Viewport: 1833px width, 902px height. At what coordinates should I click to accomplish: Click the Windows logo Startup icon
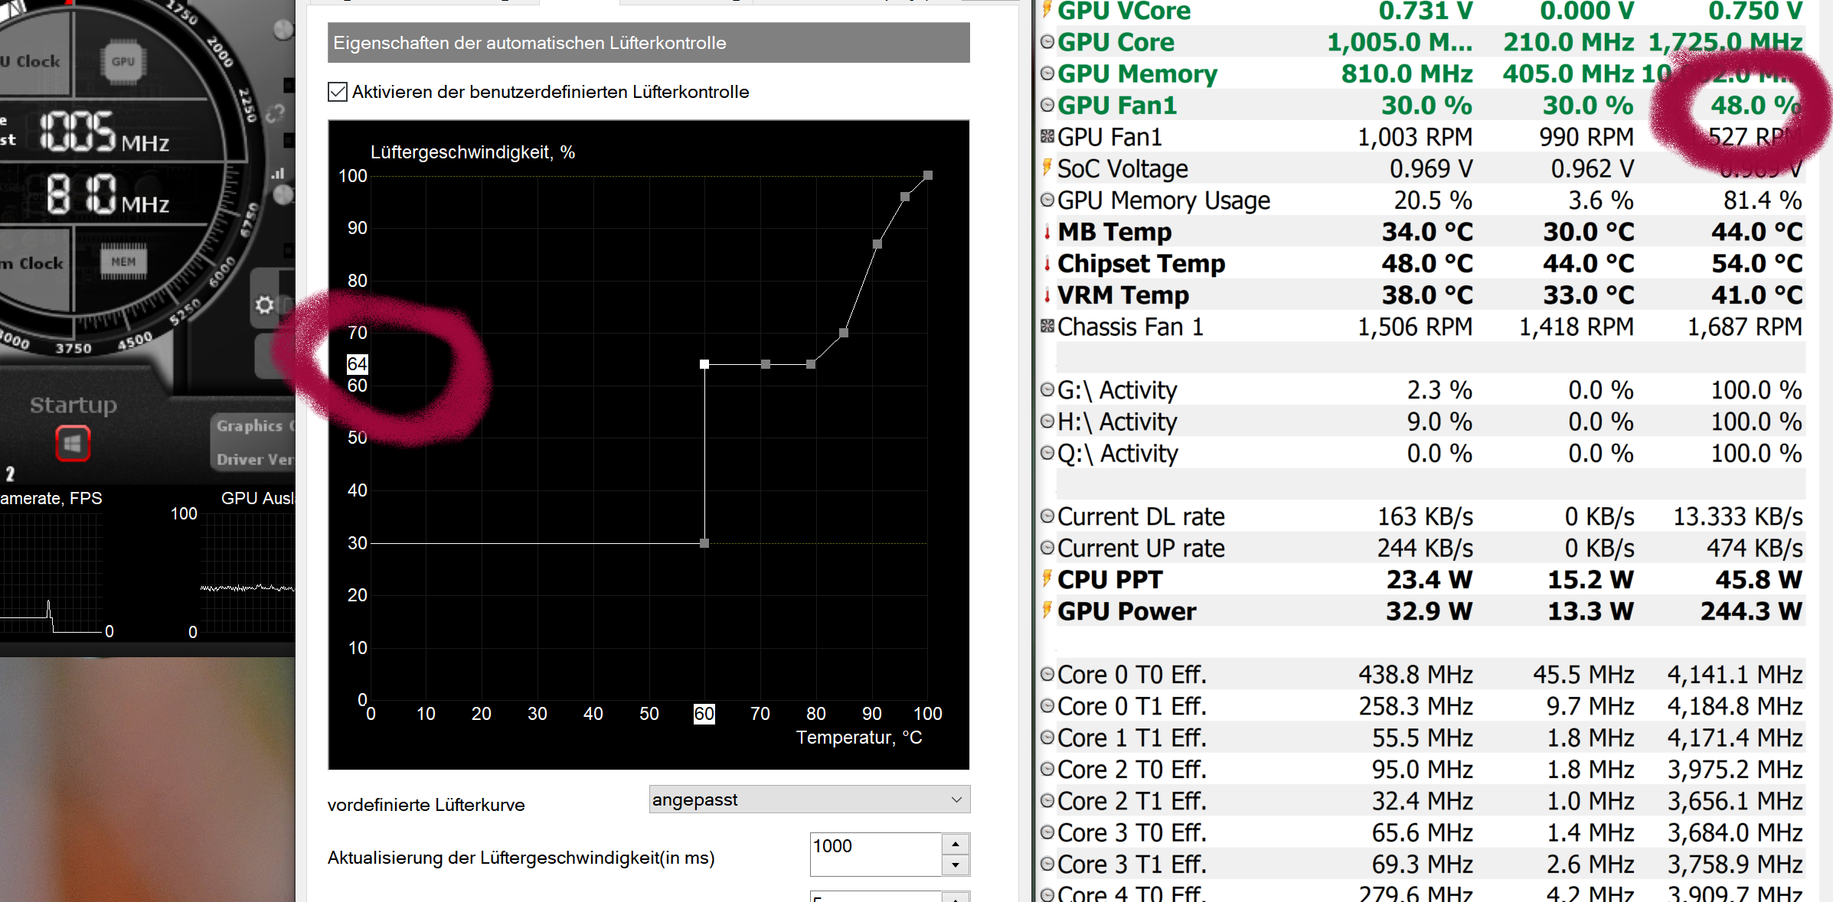(73, 444)
